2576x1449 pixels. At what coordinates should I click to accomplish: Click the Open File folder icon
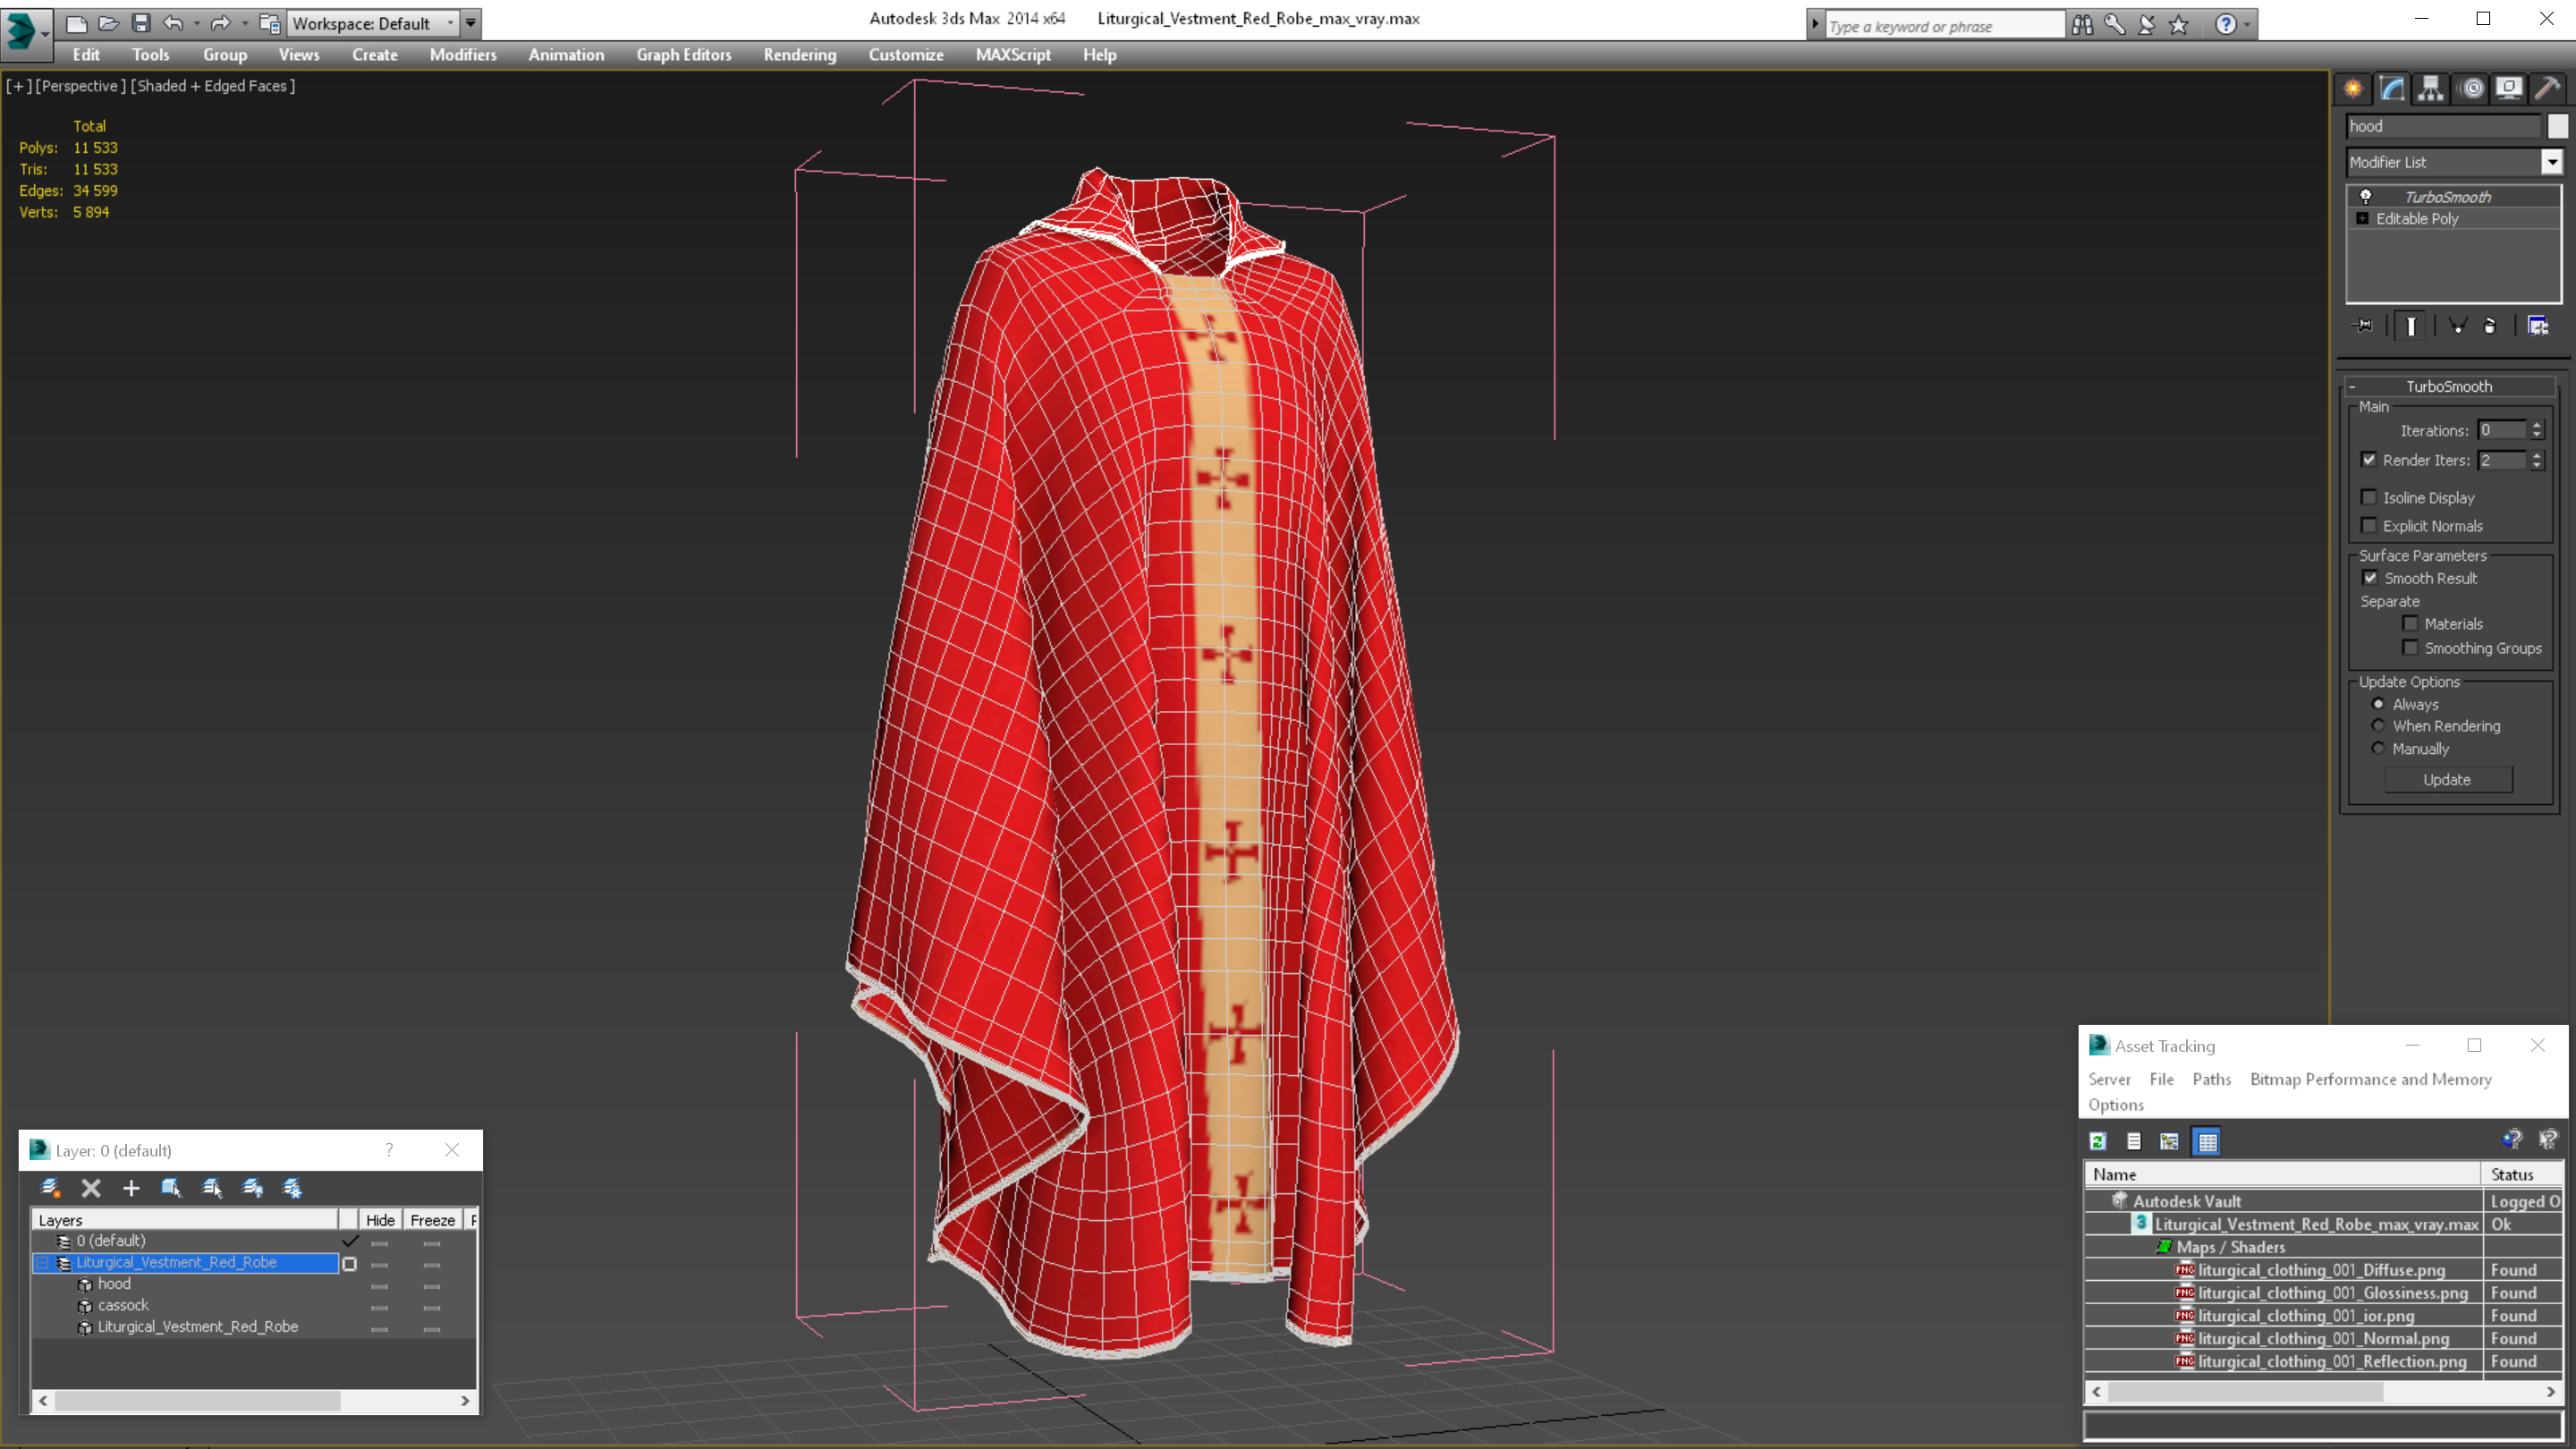click(108, 23)
